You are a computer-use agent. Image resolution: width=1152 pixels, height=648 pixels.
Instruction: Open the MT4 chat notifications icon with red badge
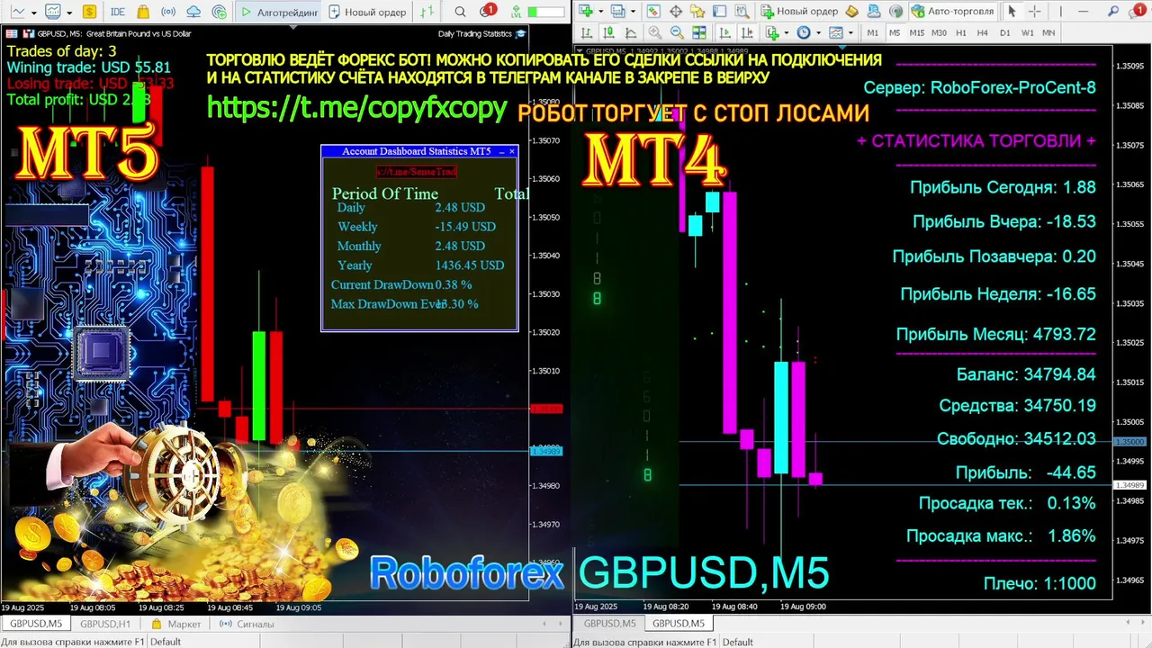pos(1136,11)
